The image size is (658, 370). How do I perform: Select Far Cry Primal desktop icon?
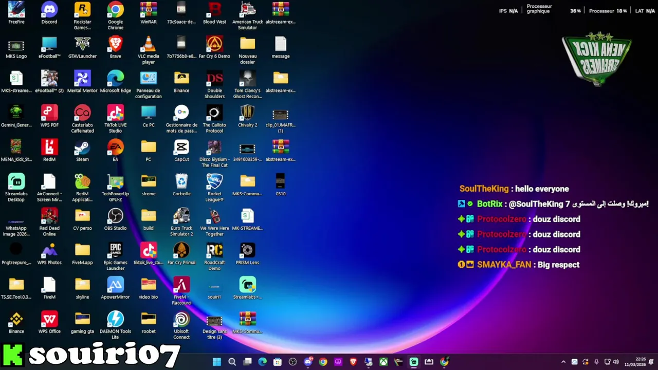tap(181, 254)
